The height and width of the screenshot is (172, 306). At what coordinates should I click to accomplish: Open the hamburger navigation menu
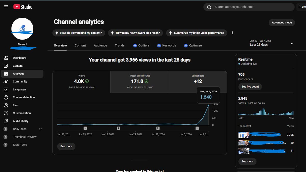click(x=6, y=7)
